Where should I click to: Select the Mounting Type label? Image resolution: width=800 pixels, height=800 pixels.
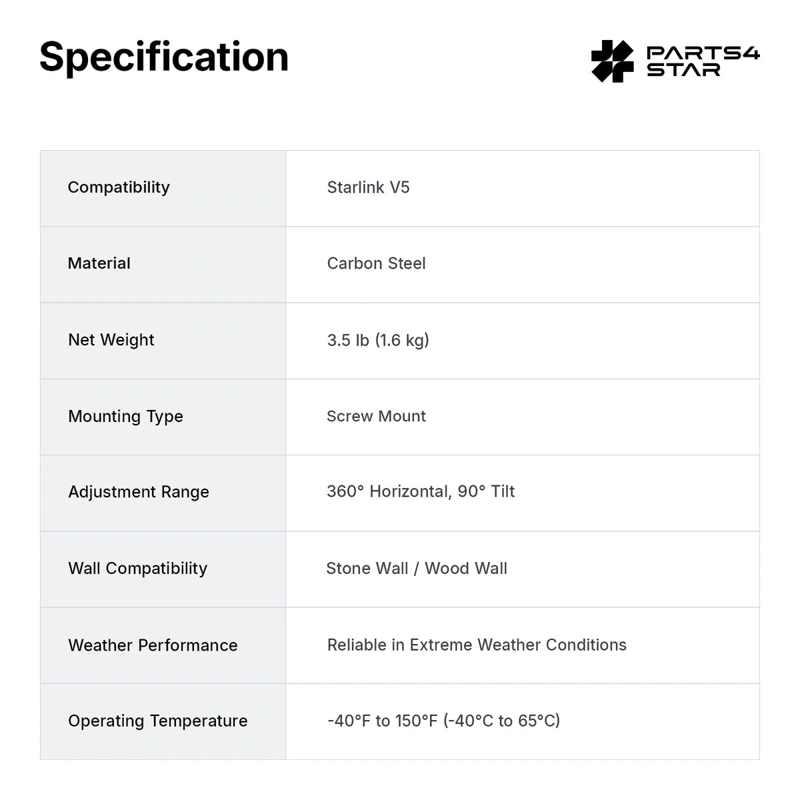click(x=125, y=417)
